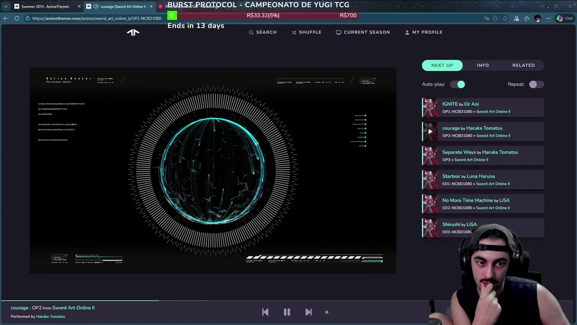Open Haruka Tomatsu link on Separate Ways
The image size is (577, 325).
pyautogui.click(x=499, y=153)
